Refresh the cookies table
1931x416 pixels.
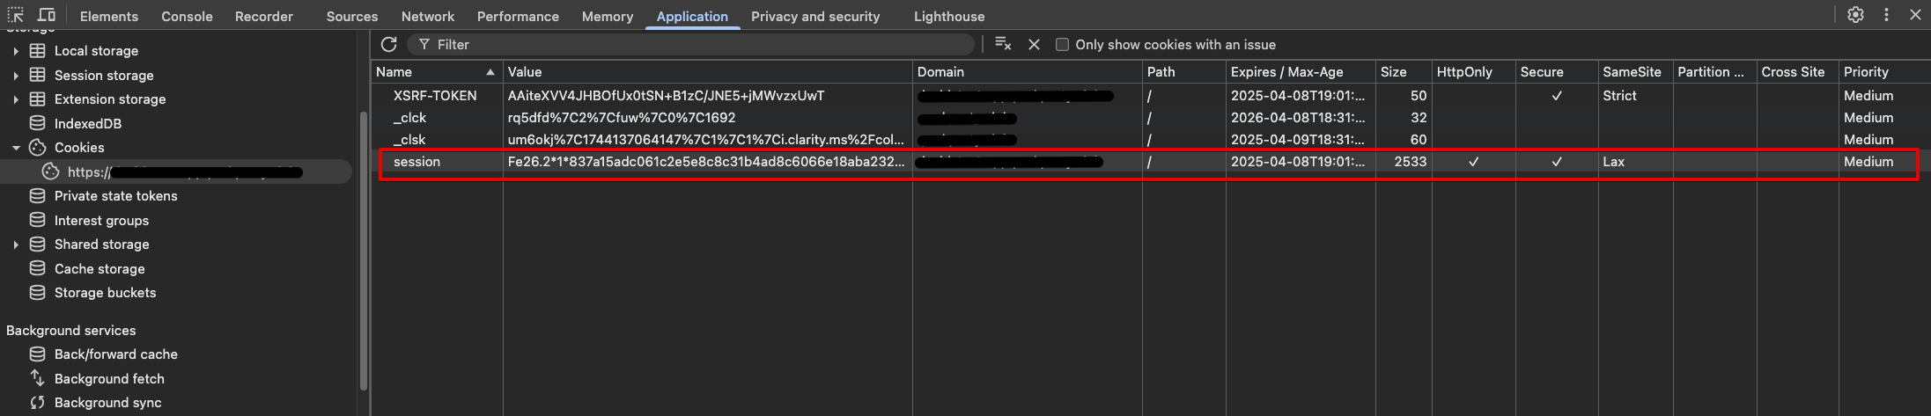tap(388, 44)
